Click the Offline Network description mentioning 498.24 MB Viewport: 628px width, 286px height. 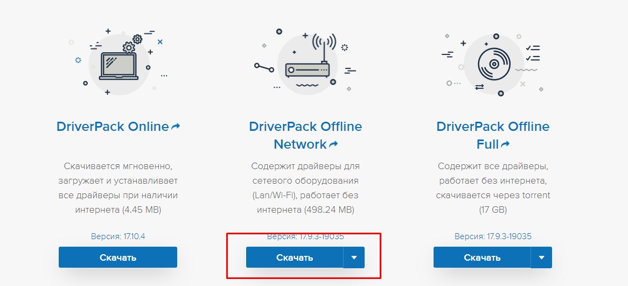pyautogui.click(x=305, y=188)
